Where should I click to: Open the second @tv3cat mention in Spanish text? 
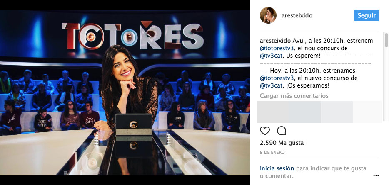(x=272, y=86)
